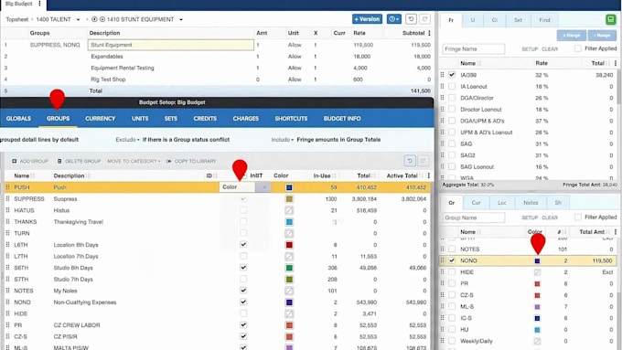Click the Stunt Equipment description field
The image size is (622, 350).
coord(170,45)
